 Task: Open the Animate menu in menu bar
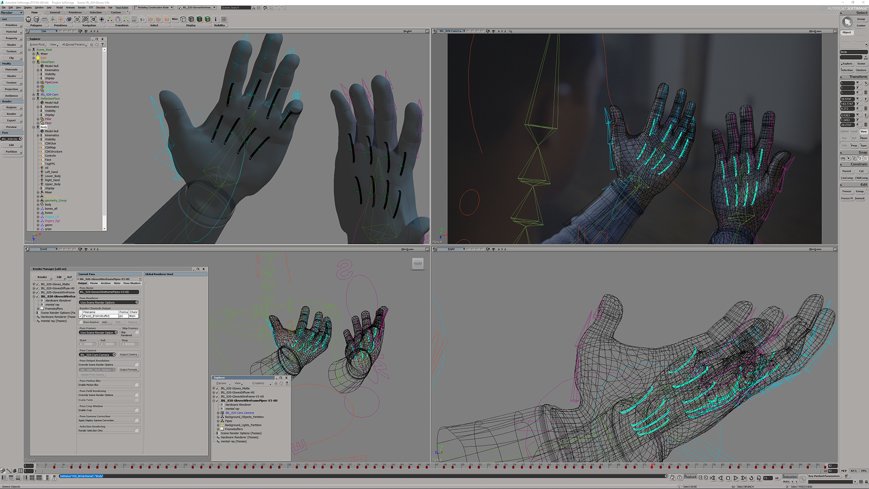70,8
